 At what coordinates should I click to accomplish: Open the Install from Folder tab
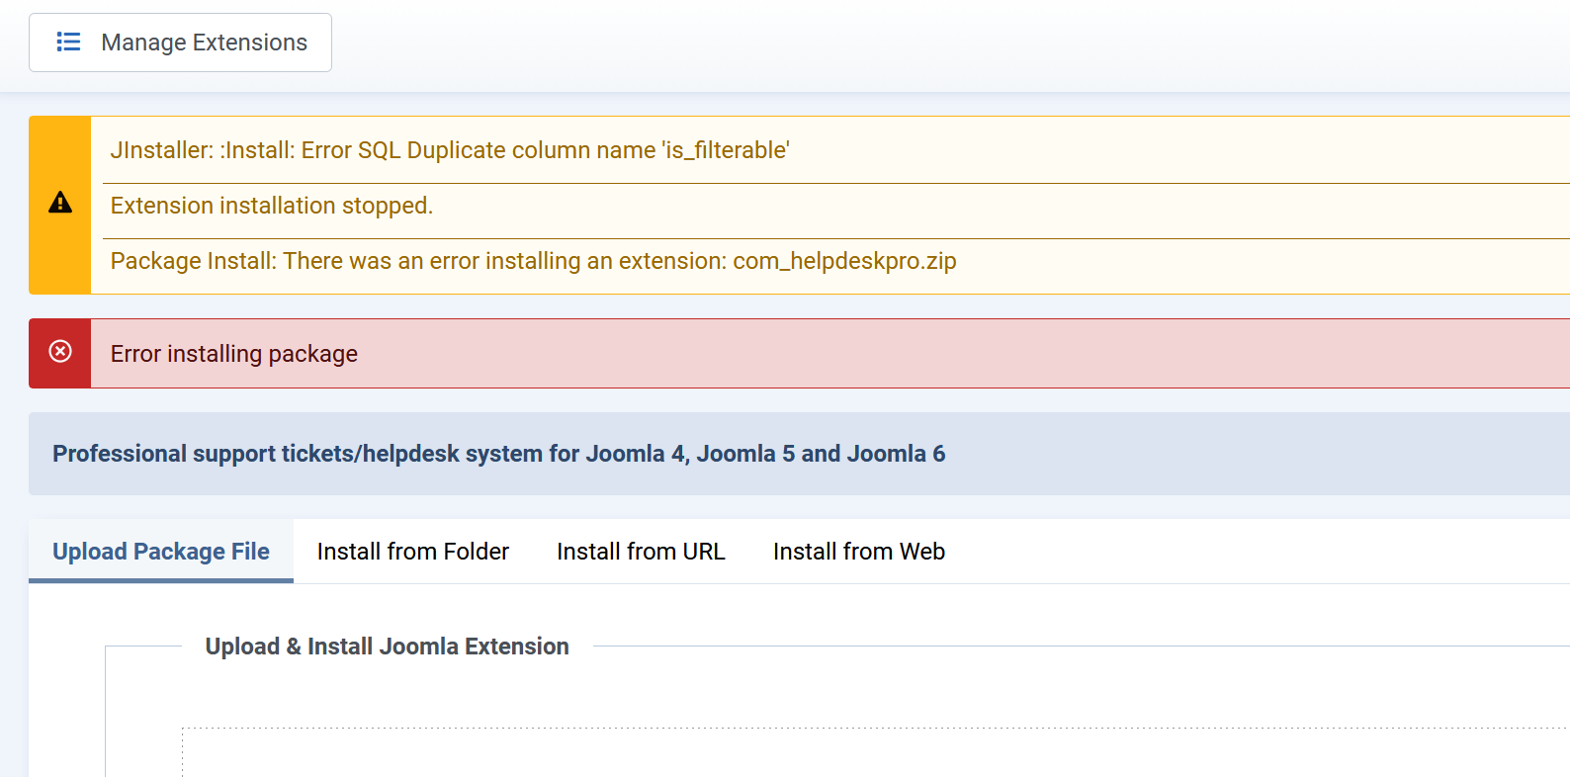(x=412, y=551)
